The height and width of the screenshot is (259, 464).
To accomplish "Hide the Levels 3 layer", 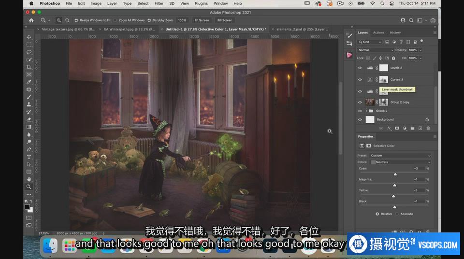I will [x=360, y=68].
